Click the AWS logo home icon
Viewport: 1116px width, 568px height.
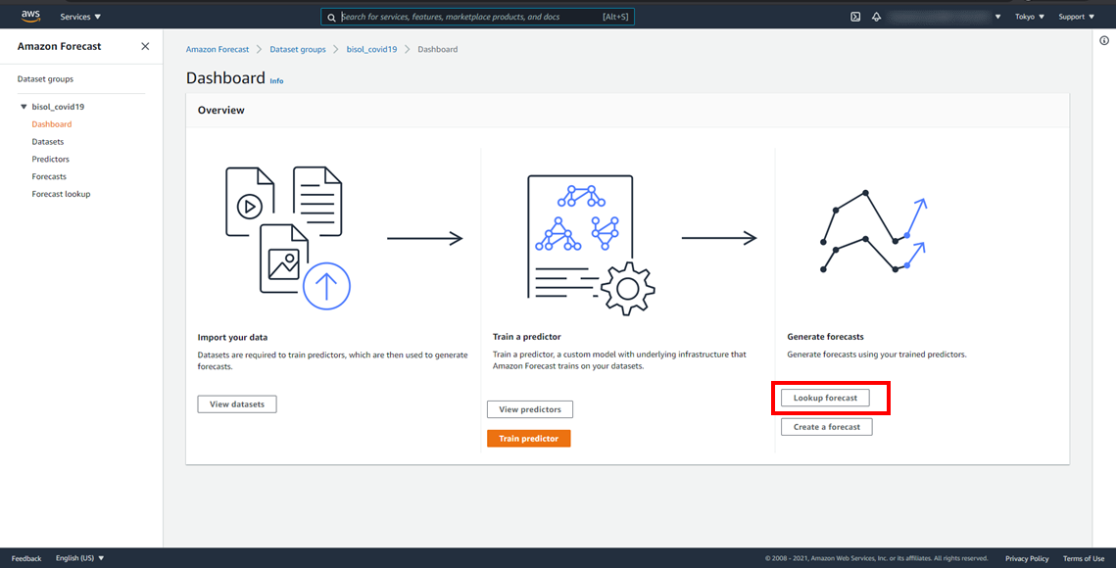[x=30, y=16]
